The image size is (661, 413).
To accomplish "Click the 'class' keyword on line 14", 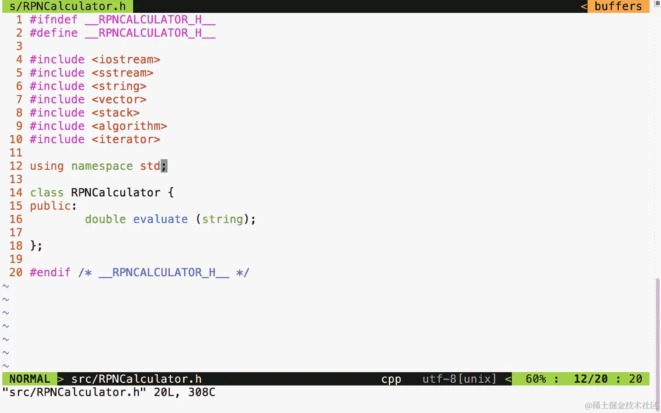I will pos(47,193).
